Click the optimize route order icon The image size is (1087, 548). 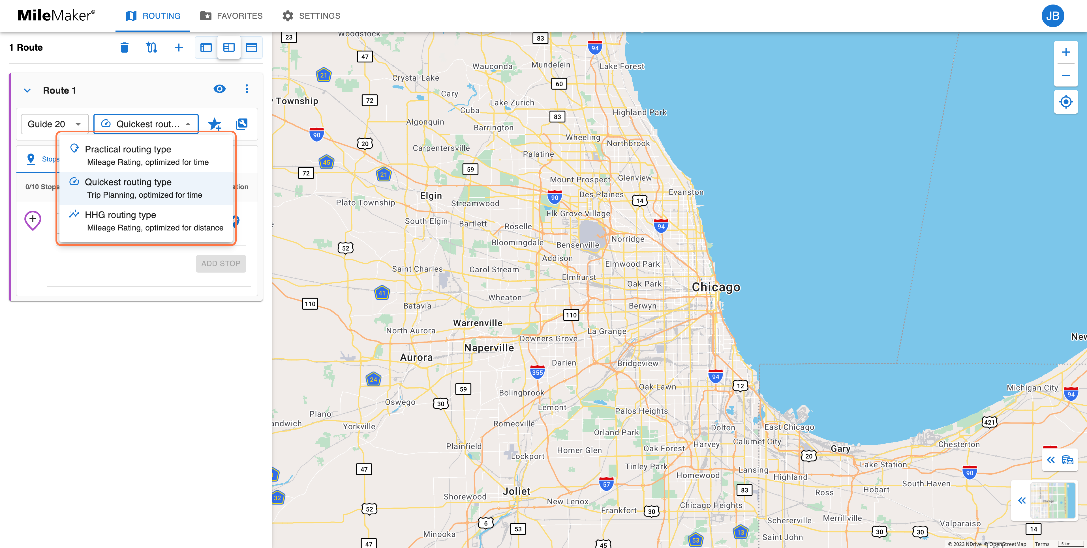(151, 48)
